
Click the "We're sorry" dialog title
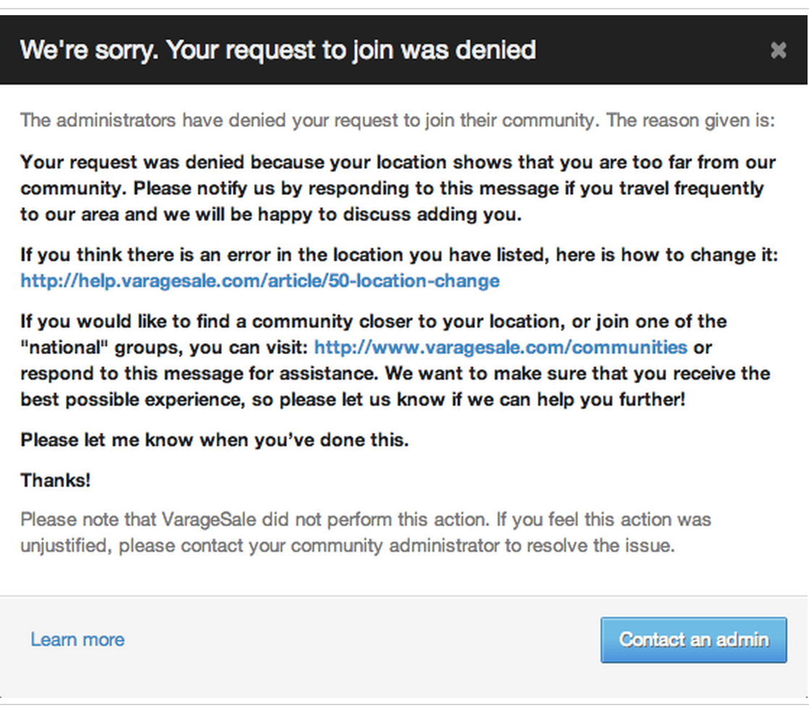click(x=278, y=50)
